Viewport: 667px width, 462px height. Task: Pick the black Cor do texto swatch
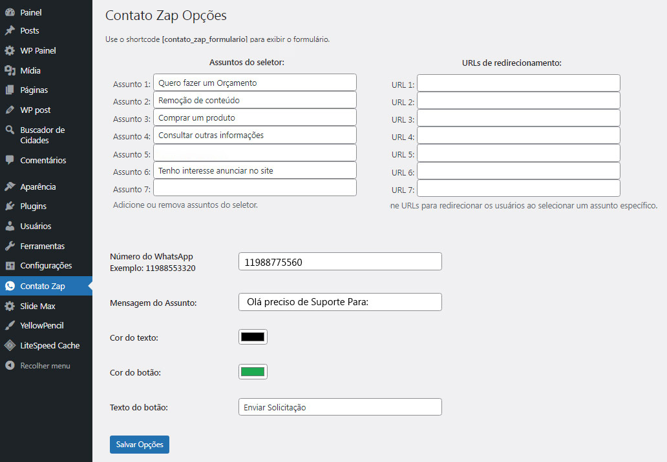(x=253, y=337)
